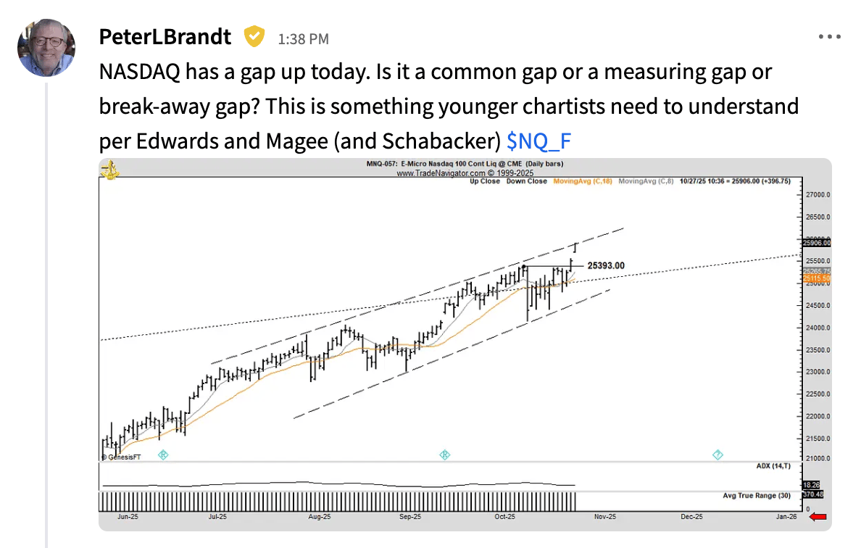The width and height of the screenshot is (861, 548).
Task: Click the Avg True Range (30) label
Action: [x=757, y=496]
